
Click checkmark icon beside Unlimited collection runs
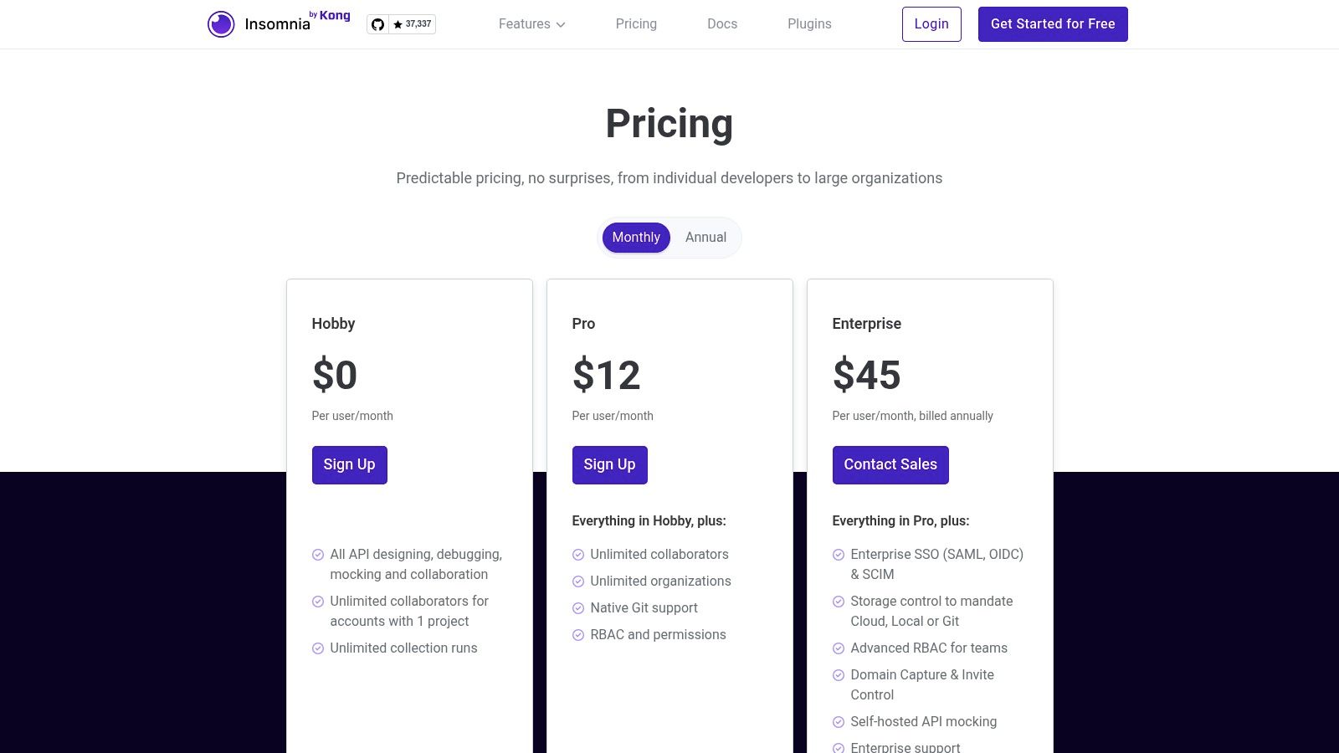click(318, 648)
